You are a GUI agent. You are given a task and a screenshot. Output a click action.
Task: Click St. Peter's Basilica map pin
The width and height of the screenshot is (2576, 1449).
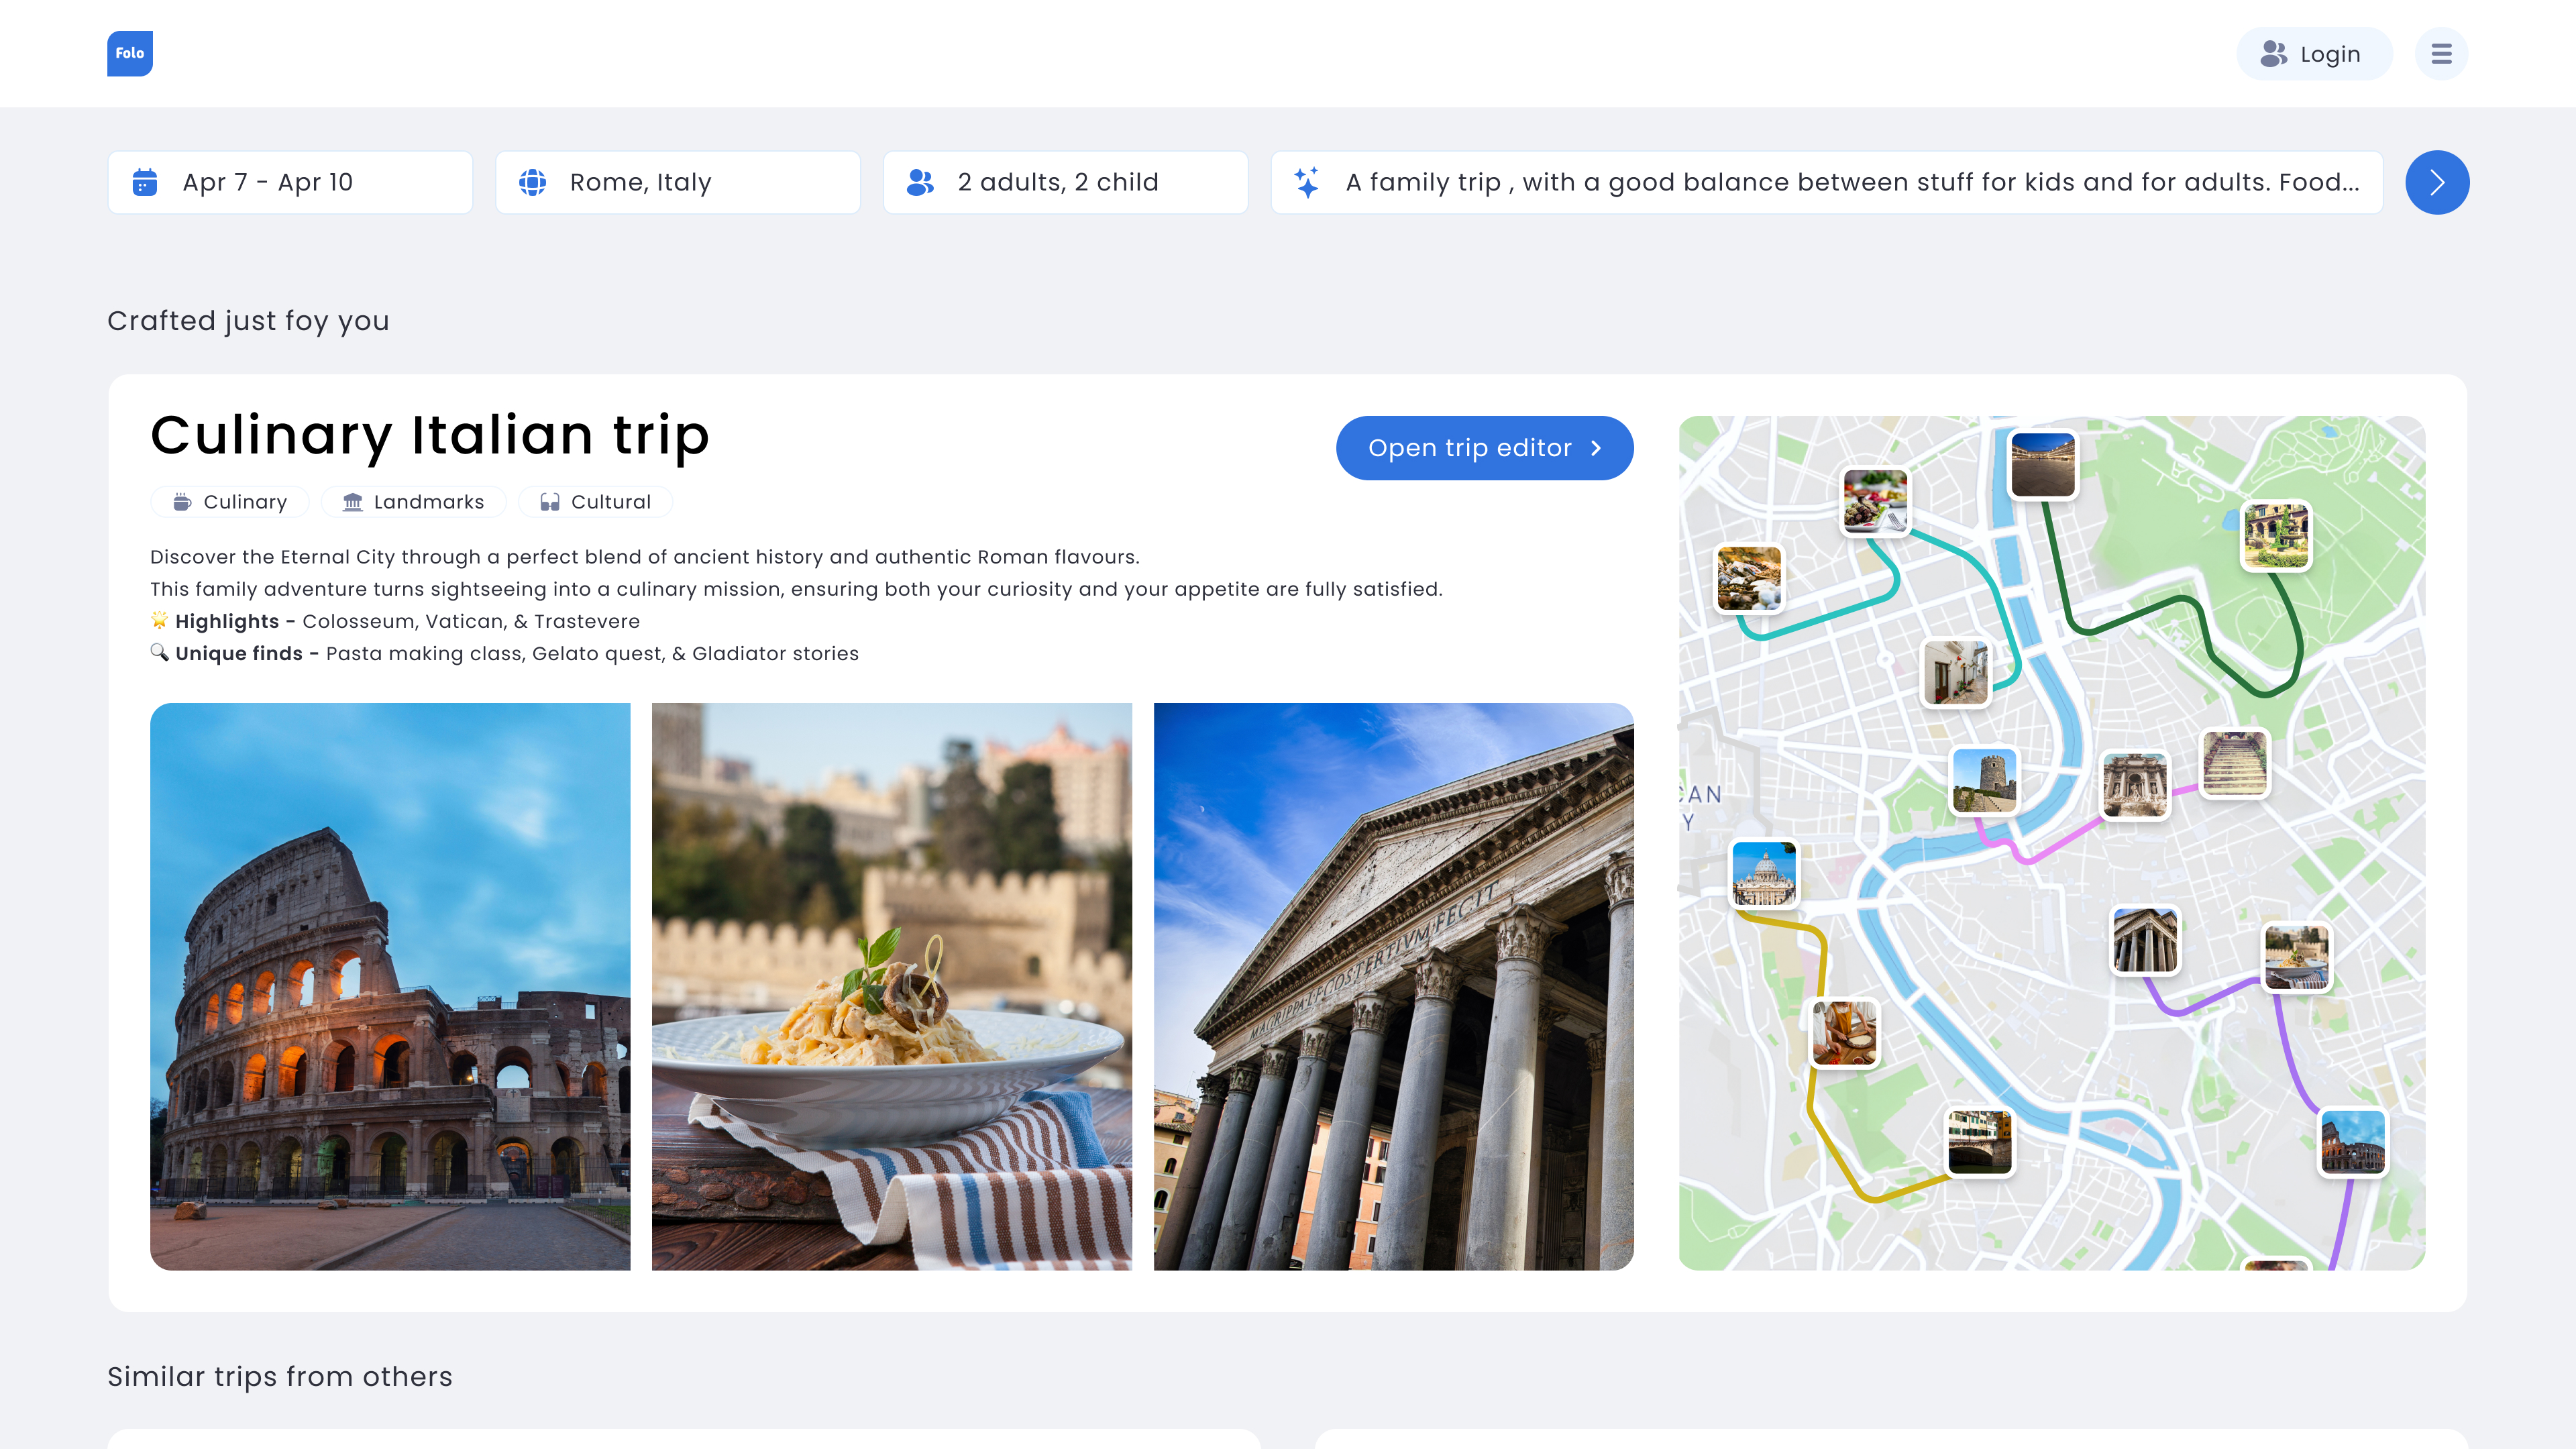coord(1764,873)
